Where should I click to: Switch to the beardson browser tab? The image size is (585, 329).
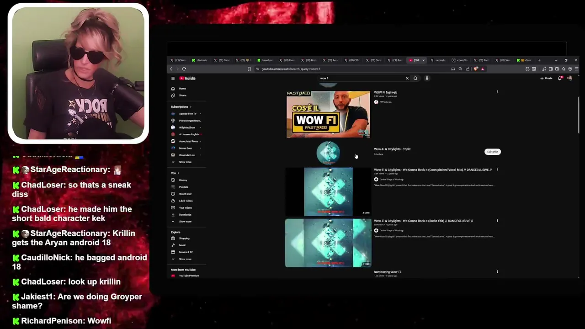point(266,60)
